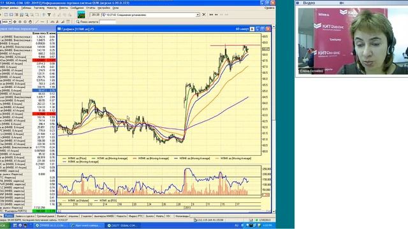This screenshot has height=229, width=408.
Task: Click the system tray clock
Action: point(267,225)
